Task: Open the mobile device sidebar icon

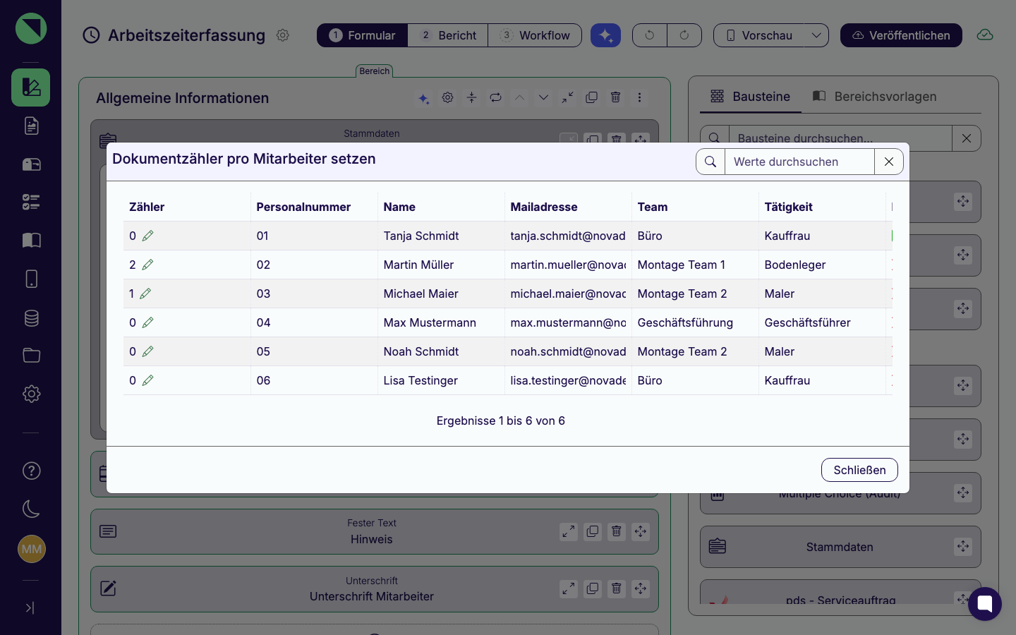Action: click(x=31, y=279)
